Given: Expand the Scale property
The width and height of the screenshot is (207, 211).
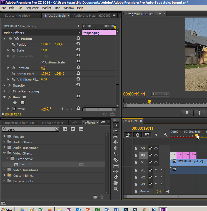Looking at the screenshot, I should coord(8,50).
